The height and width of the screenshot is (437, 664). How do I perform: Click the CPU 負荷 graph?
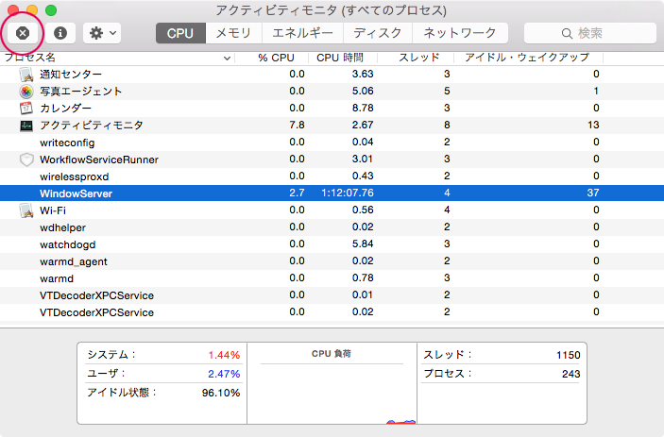332,394
